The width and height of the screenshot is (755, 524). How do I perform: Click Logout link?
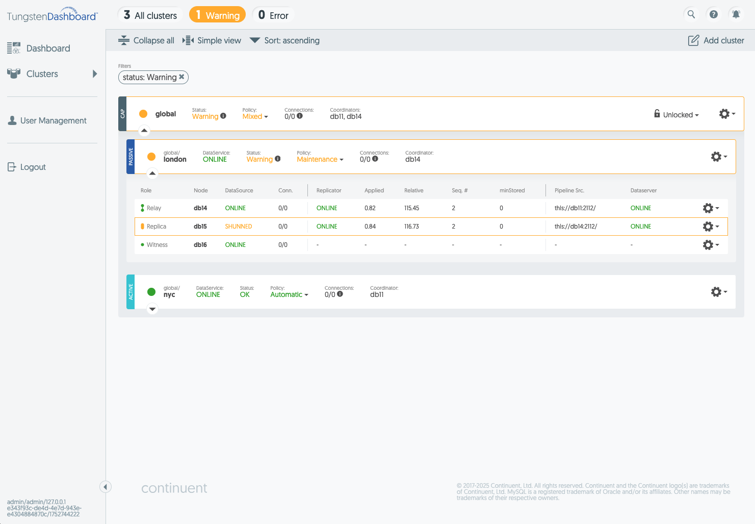click(x=33, y=167)
